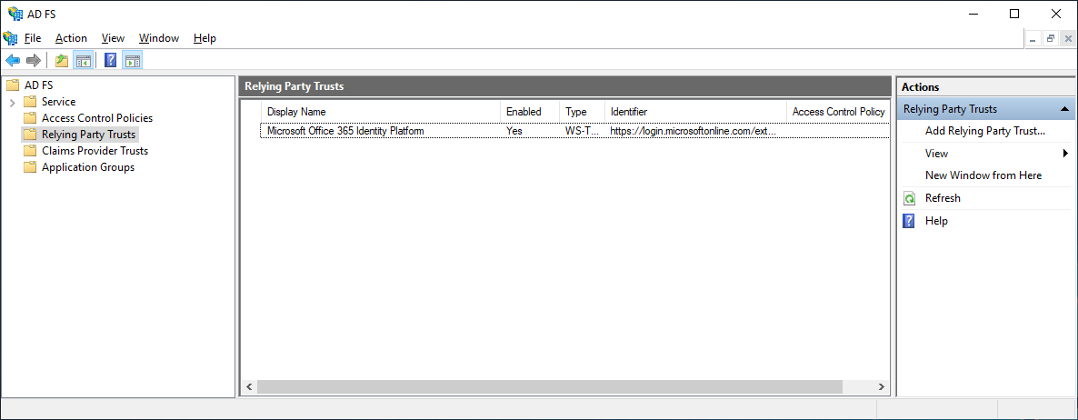Select Access Control Policies tree item
This screenshot has height=420, width=1078.
[x=97, y=118]
